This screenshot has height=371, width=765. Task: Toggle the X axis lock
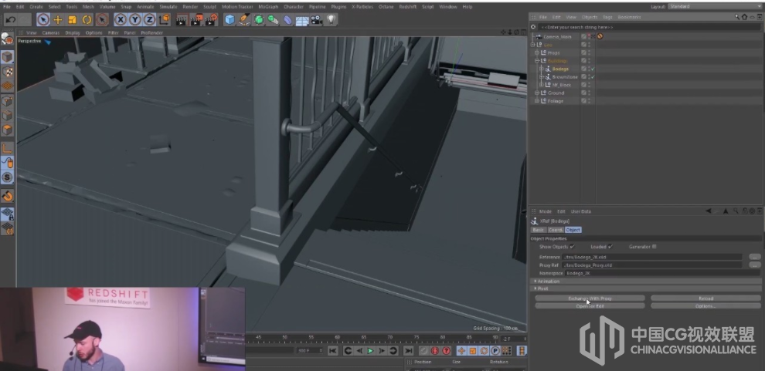[x=120, y=19]
